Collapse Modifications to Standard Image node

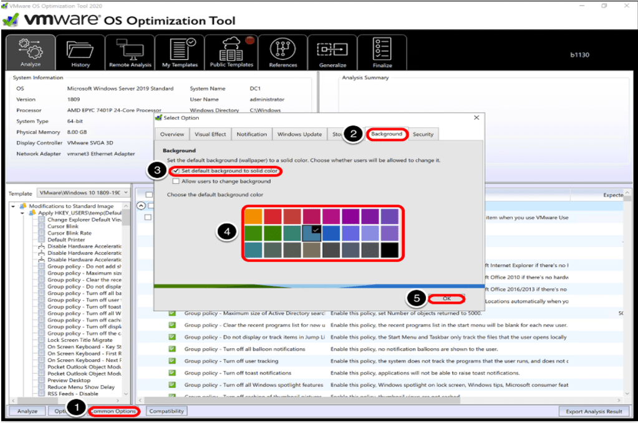tap(15, 206)
